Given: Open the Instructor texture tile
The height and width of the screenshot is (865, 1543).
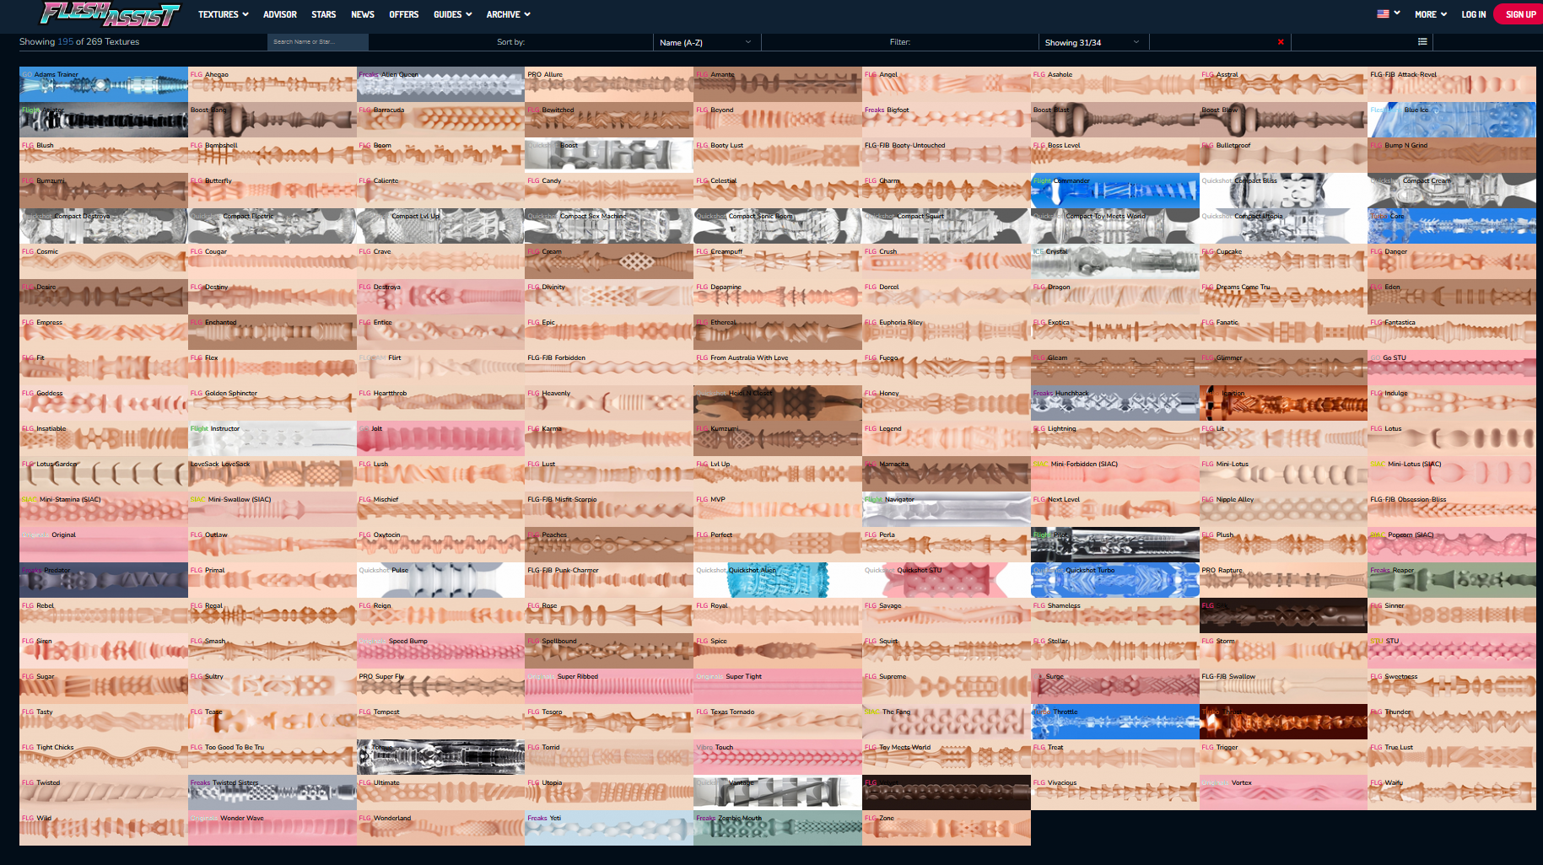Looking at the screenshot, I should coord(272,438).
